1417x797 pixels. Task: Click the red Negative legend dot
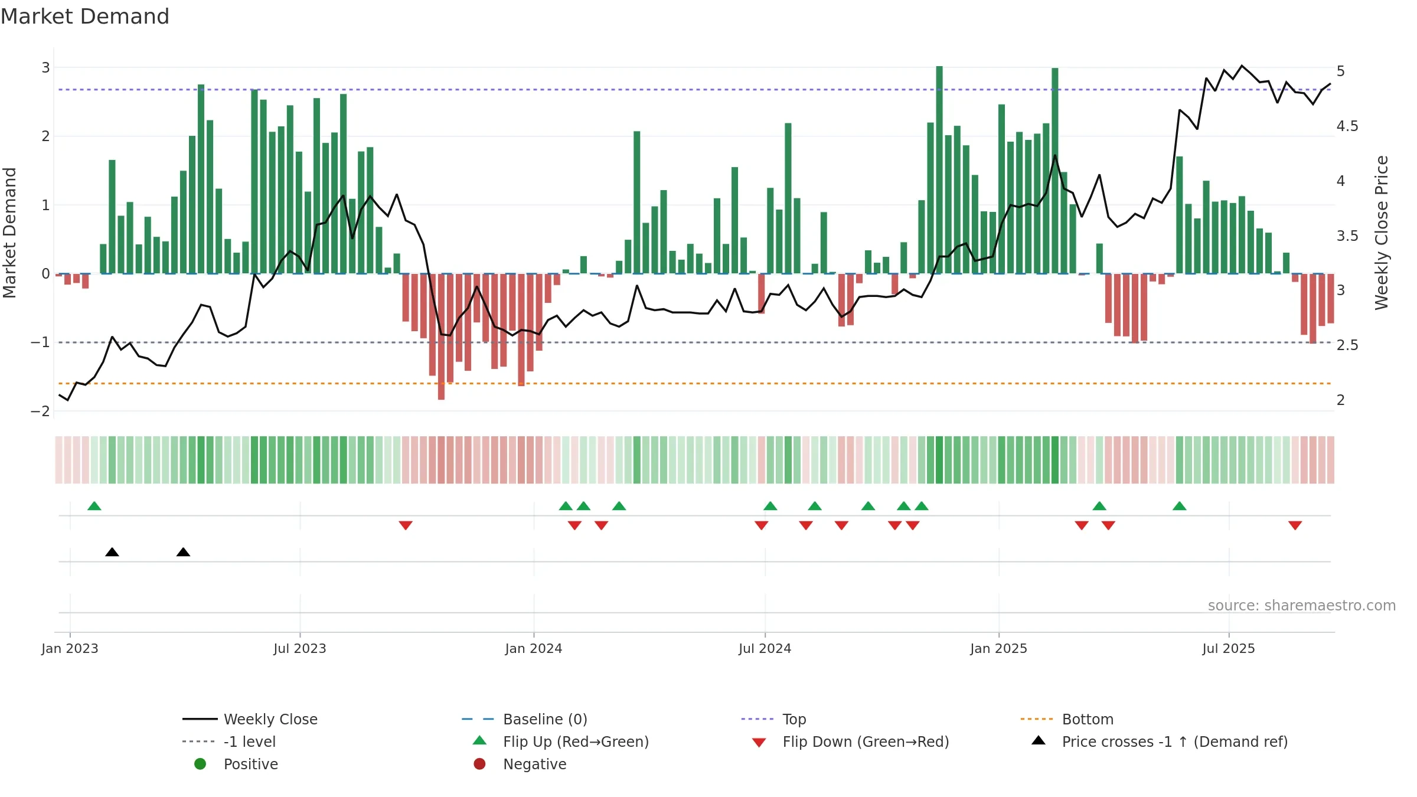479,764
